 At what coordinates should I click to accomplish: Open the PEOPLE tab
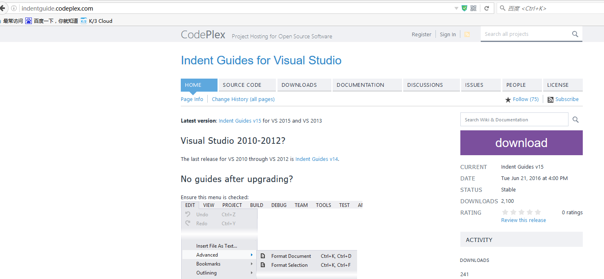click(522, 85)
